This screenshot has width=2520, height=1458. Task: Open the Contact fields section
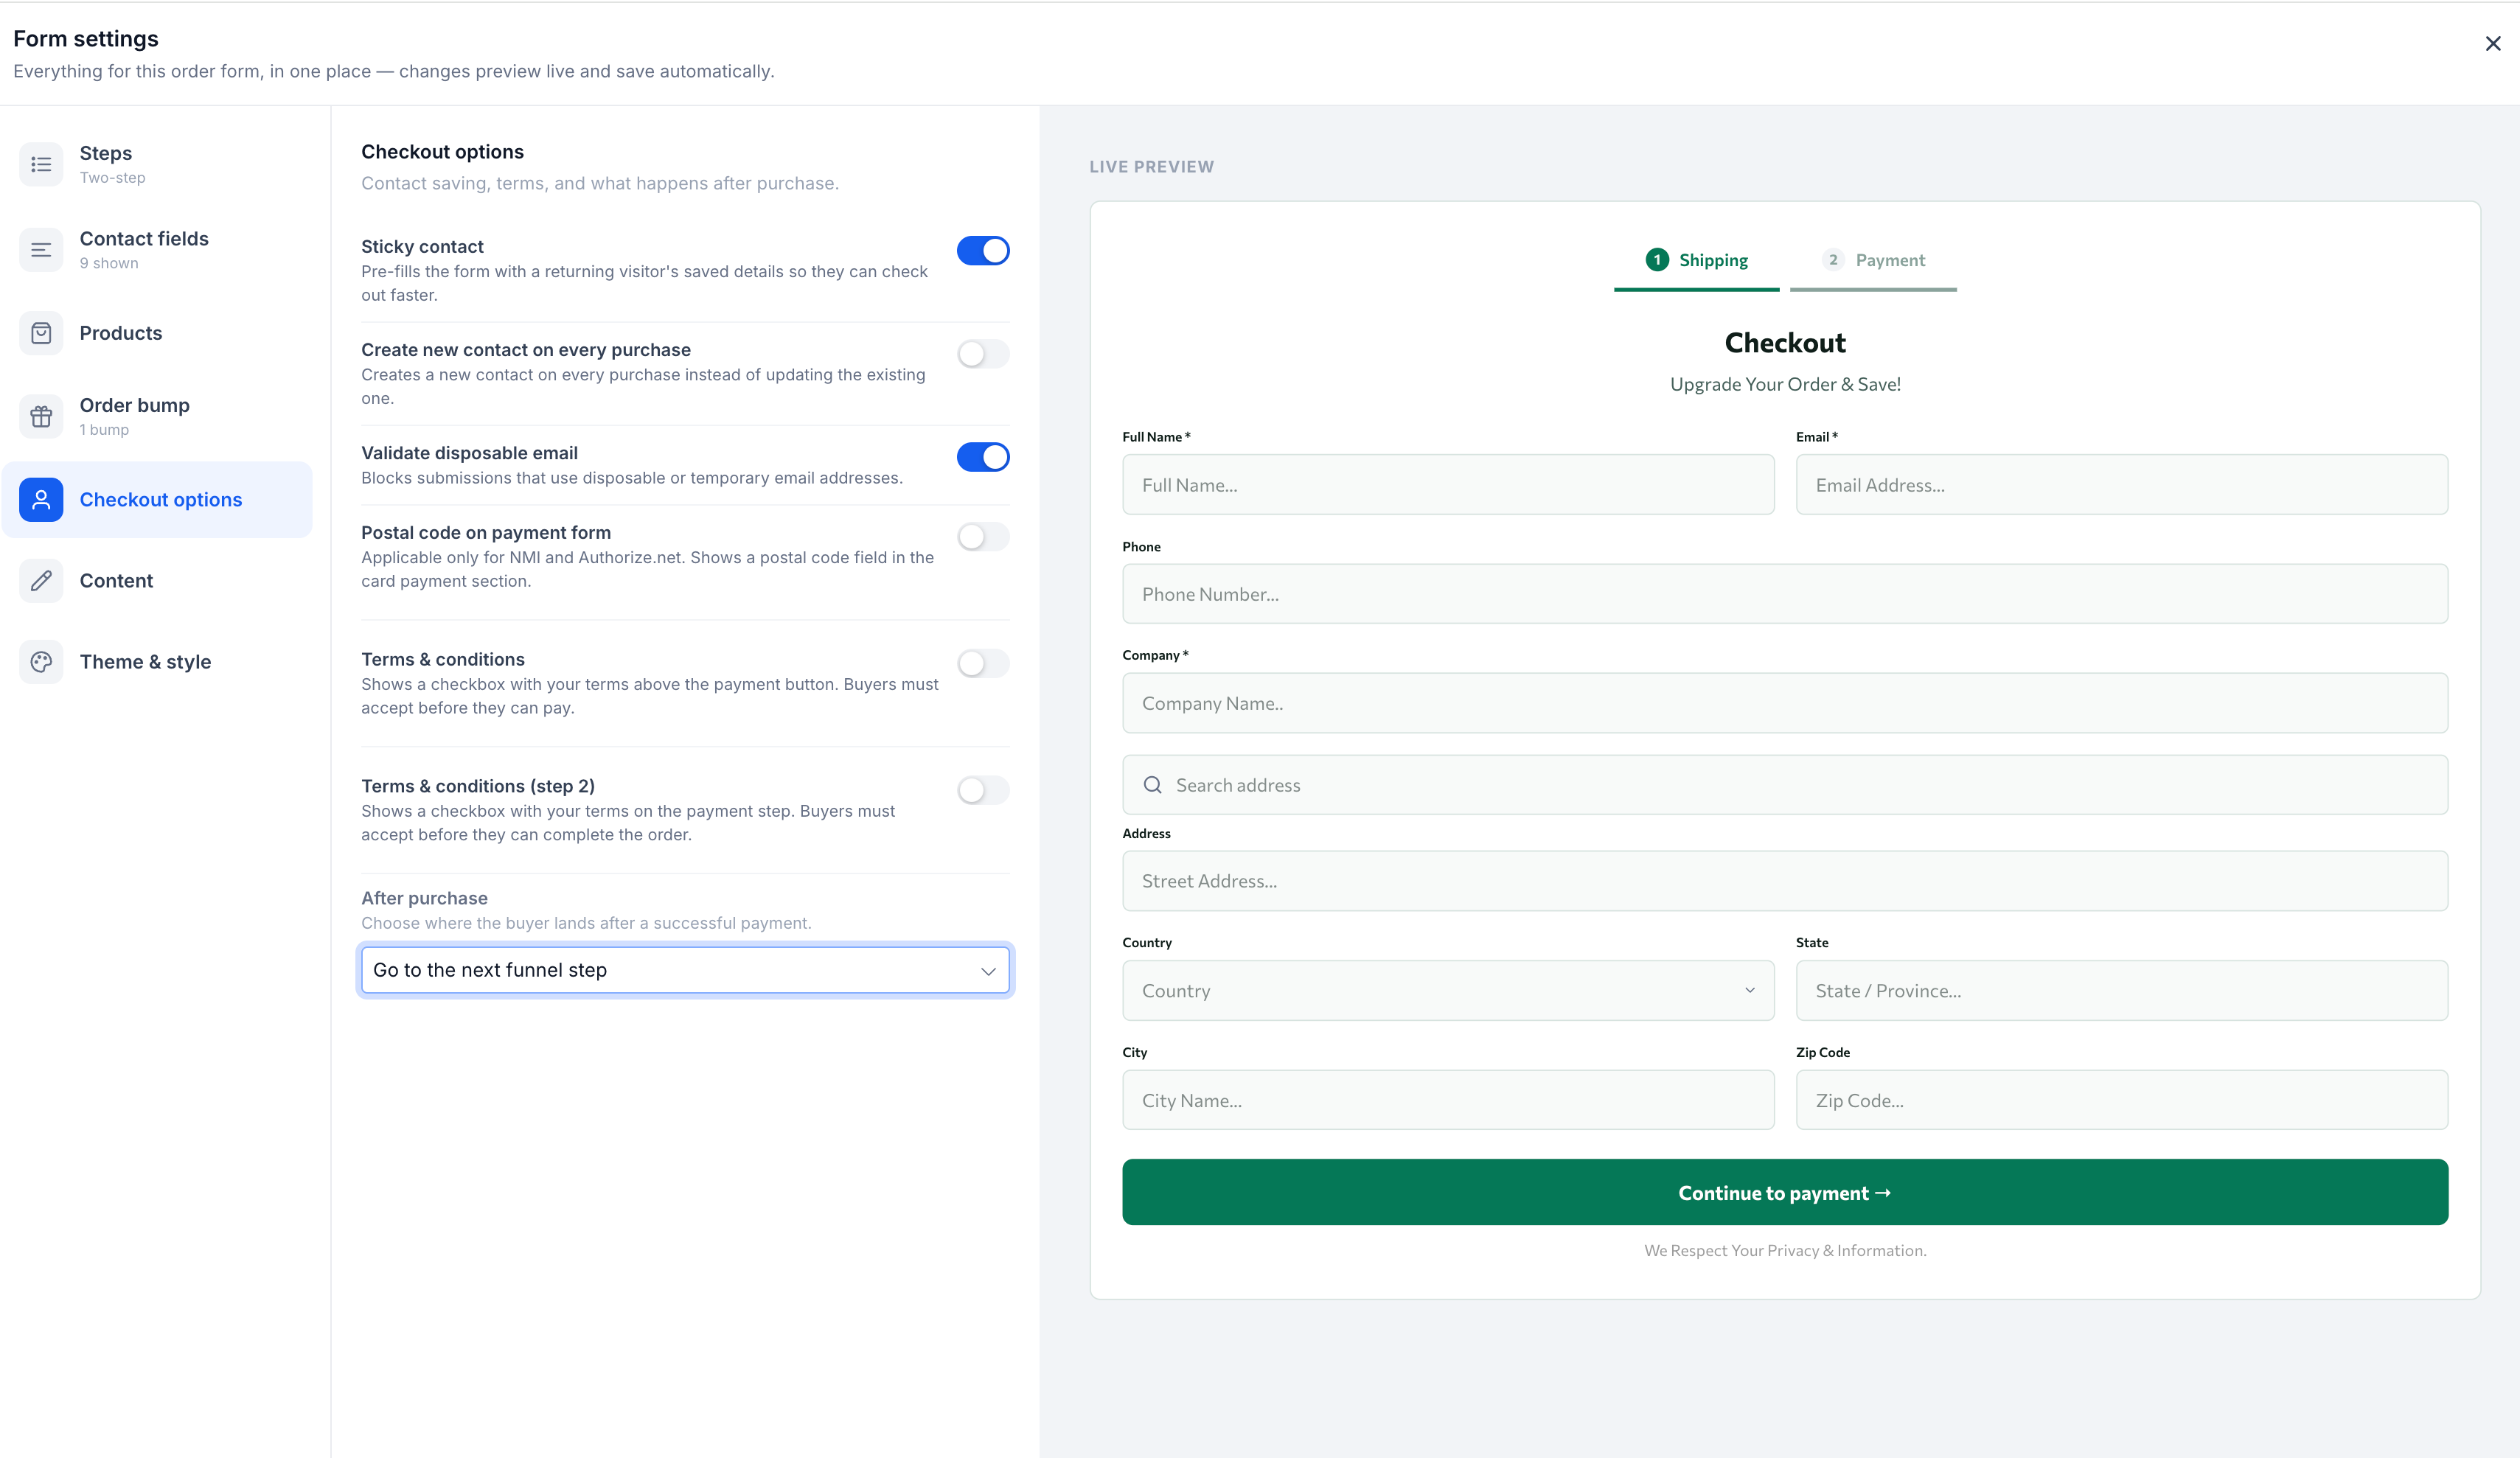(x=157, y=250)
